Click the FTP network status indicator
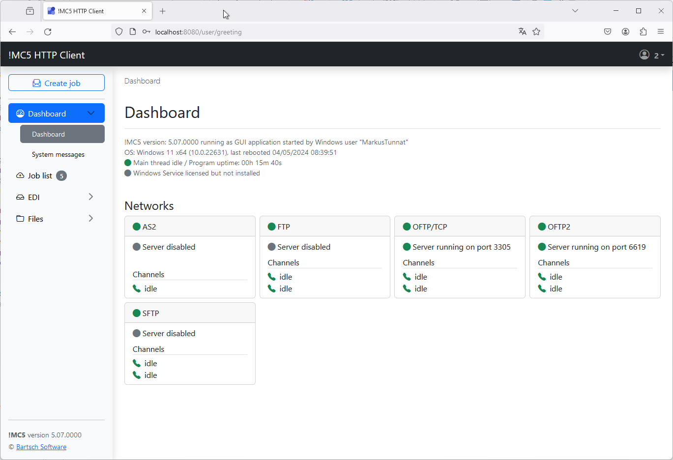The height and width of the screenshot is (460, 673). 272,227
